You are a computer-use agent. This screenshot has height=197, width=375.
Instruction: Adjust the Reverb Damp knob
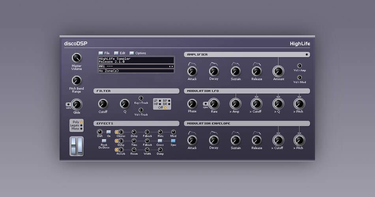point(160,150)
